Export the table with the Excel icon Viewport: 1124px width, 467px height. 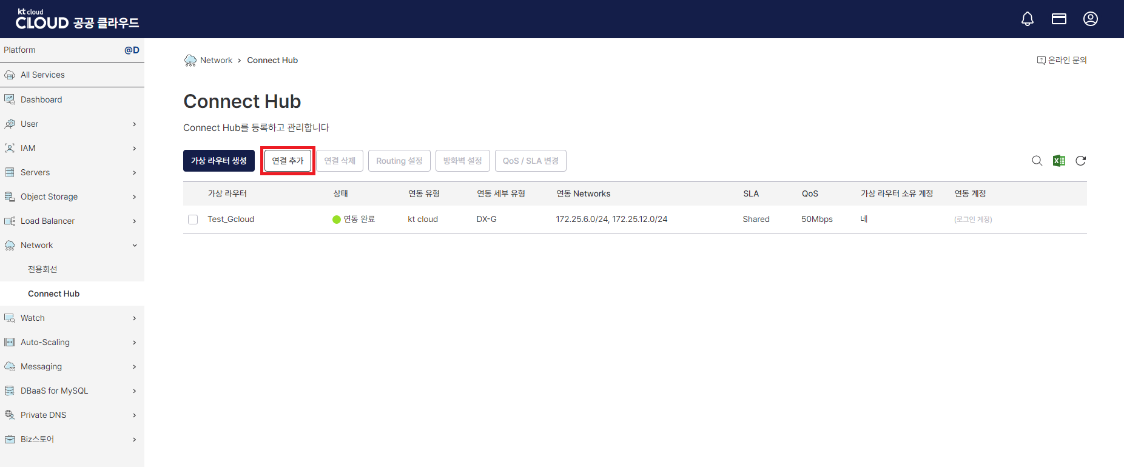(1059, 161)
